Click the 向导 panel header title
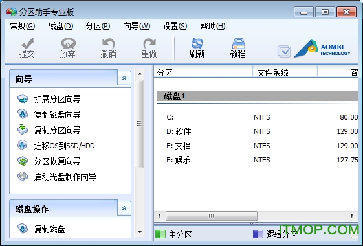Image resolution: width=363 pixels, height=246 pixels. (23, 79)
